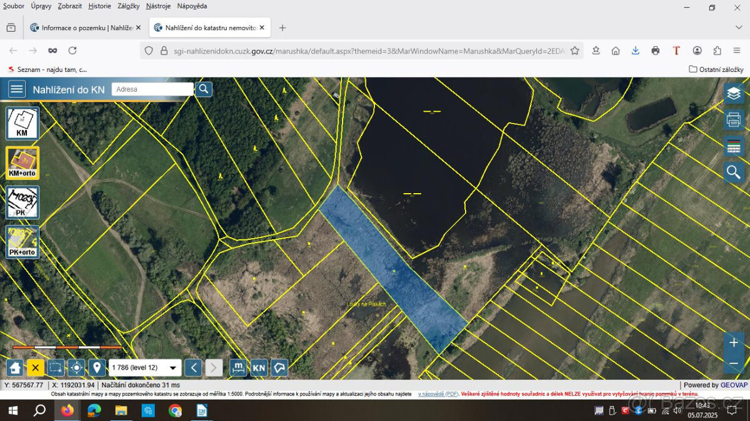750x421 pixels.
Task: Open the map layers panel
Action: click(x=734, y=94)
